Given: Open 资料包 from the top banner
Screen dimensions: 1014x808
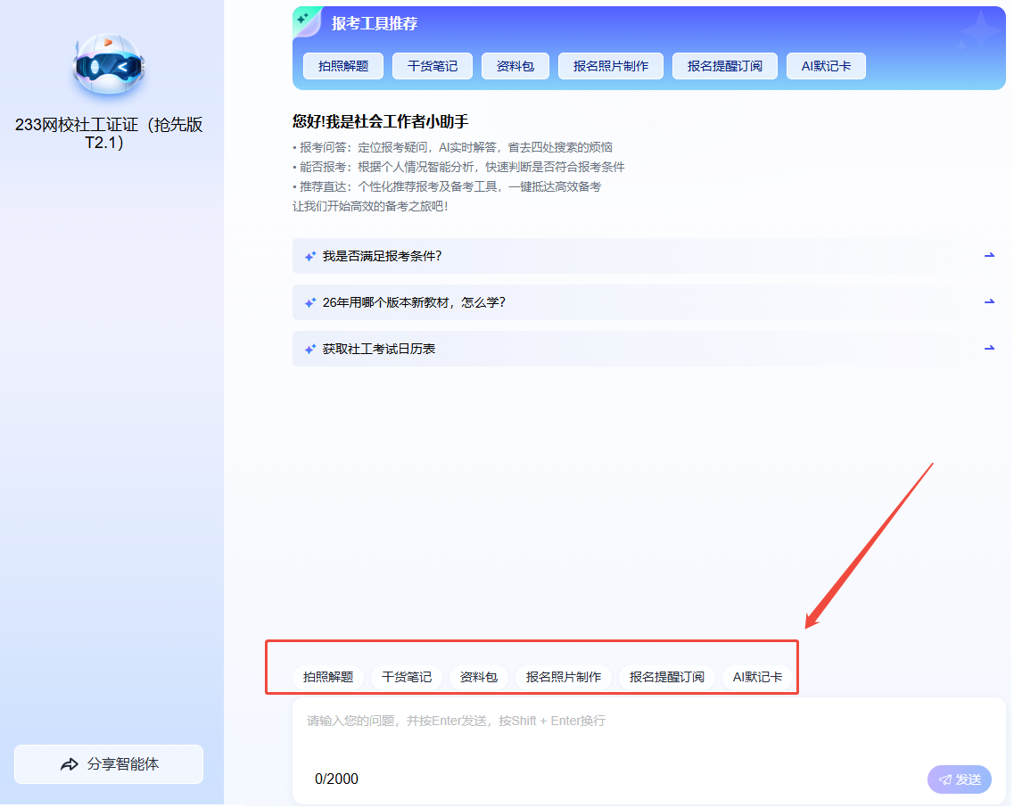Looking at the screenshot, I should 515,66.
